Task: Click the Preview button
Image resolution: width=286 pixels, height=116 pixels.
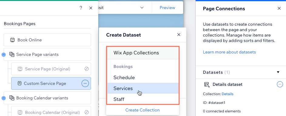Action: coord(167,8)
